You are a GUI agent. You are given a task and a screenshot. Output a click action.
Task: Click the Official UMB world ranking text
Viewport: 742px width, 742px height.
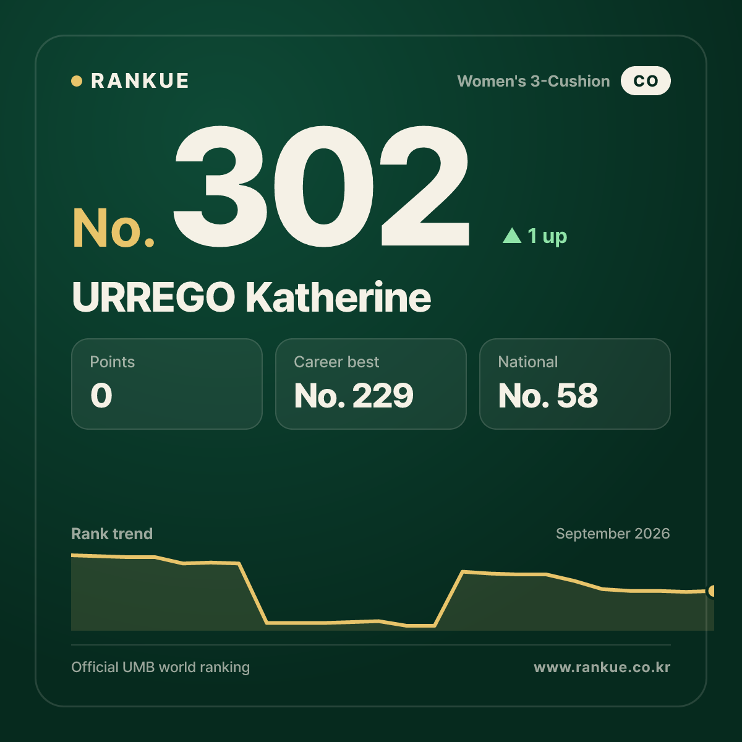pos(161,667)
